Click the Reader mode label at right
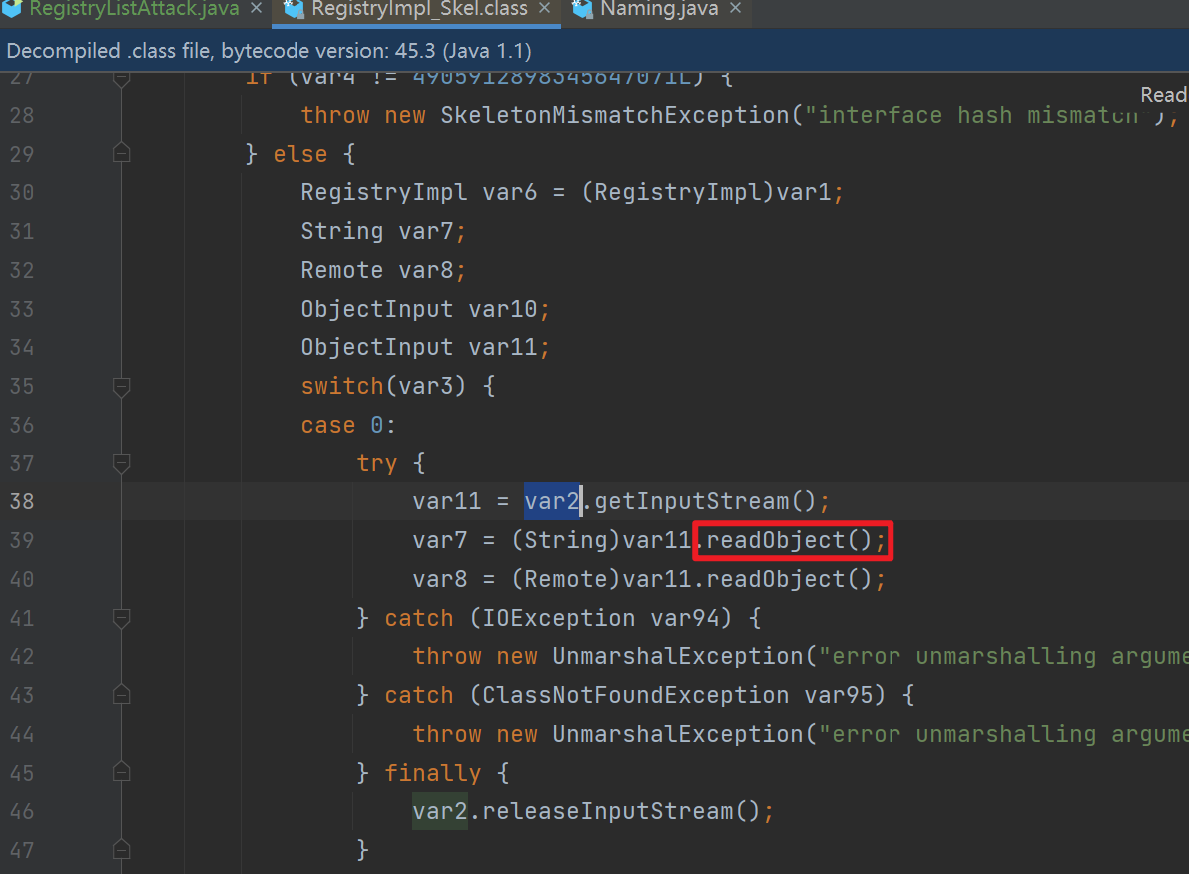This screenshot has width=1189, height=874. (1163, 95)
